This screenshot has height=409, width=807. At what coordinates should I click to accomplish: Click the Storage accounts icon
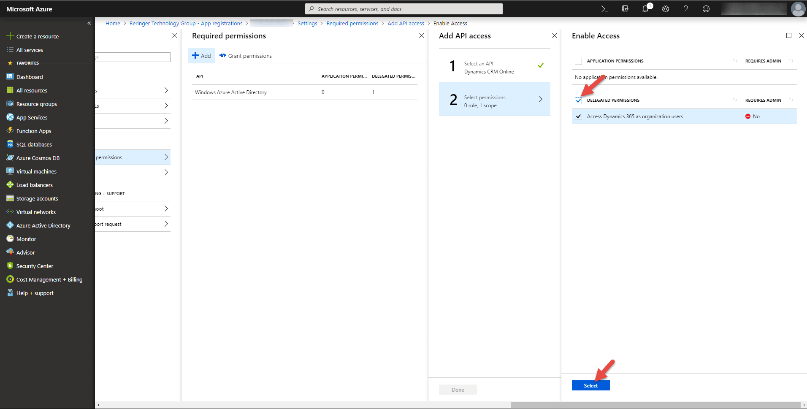click(10, 198)
